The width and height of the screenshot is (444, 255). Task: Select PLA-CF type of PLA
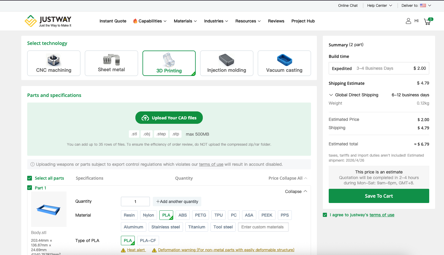(148, 241)
